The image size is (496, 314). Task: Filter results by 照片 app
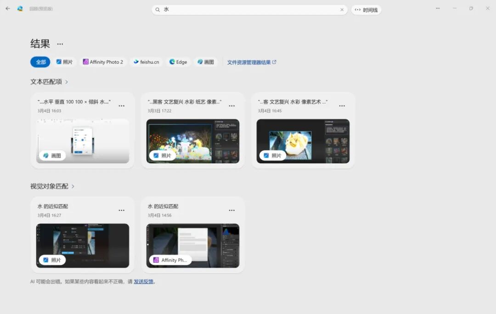click(x=65, y=62)
